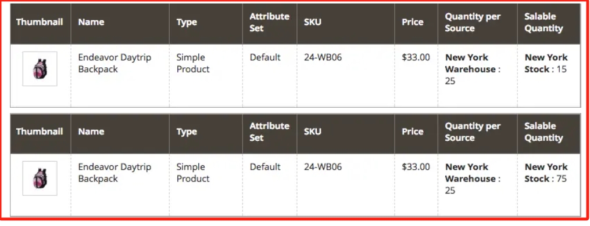This screenshot has width=590, height=226.
Task: Click 24-WB06 SKU in second table
Action: [323, 167]
